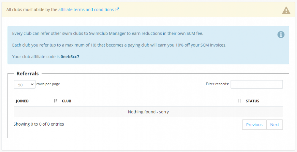Click the external link icon after terms link
This screenshot has width=297, height=152.
click(x=117, y=9)
